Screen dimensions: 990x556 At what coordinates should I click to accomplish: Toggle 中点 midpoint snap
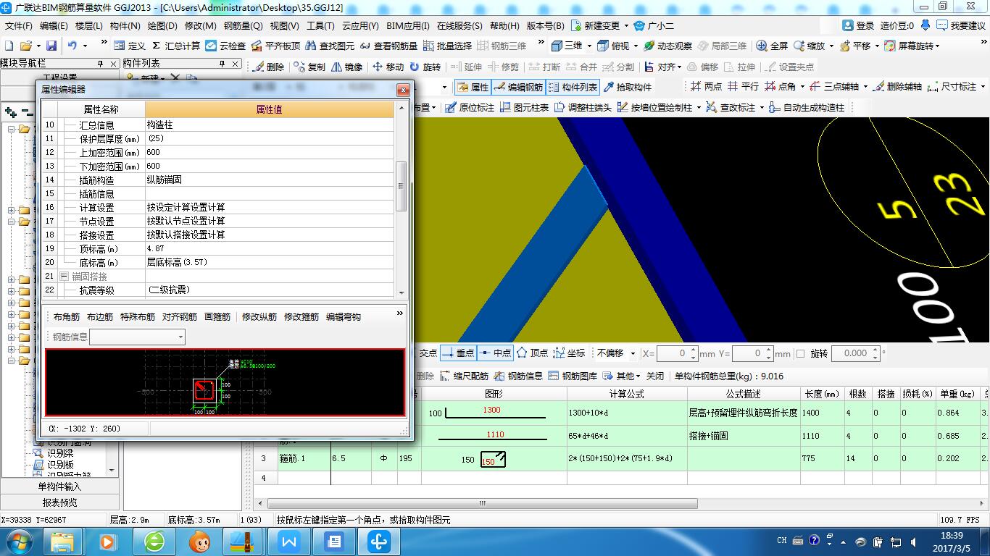pyautogui.click(x=496, y=353)
